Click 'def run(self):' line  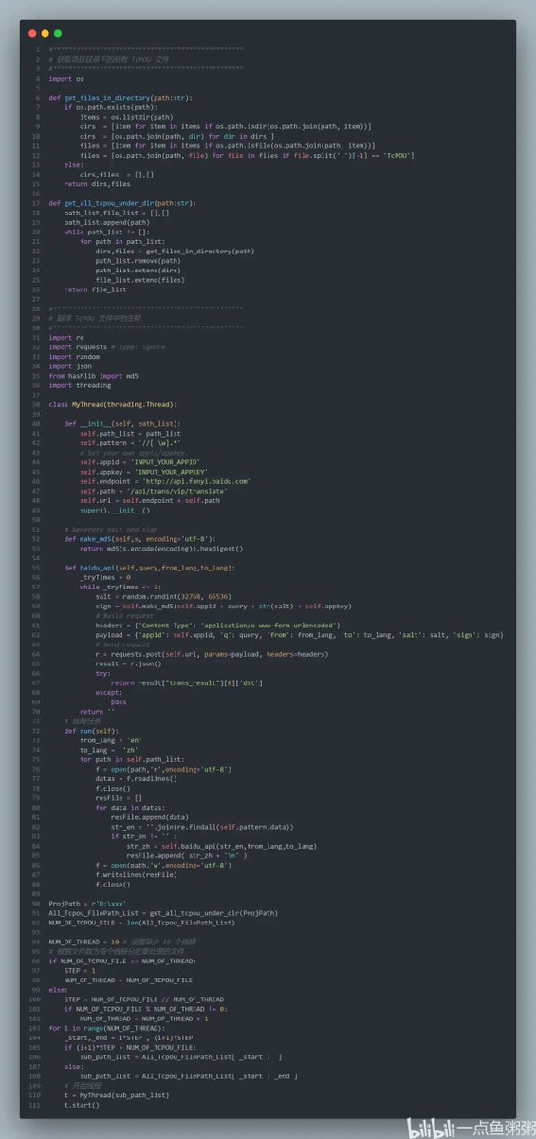tap(91, 732)
